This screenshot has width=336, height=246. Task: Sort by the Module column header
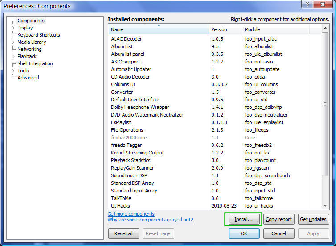(x=275, y=29)
